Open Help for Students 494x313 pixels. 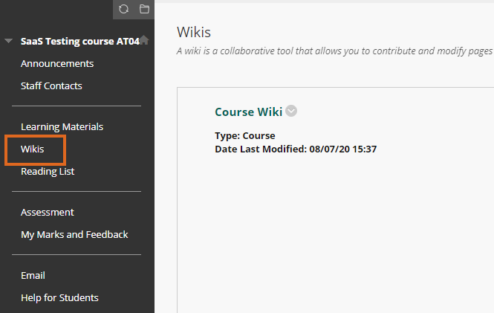coord(59,298)
